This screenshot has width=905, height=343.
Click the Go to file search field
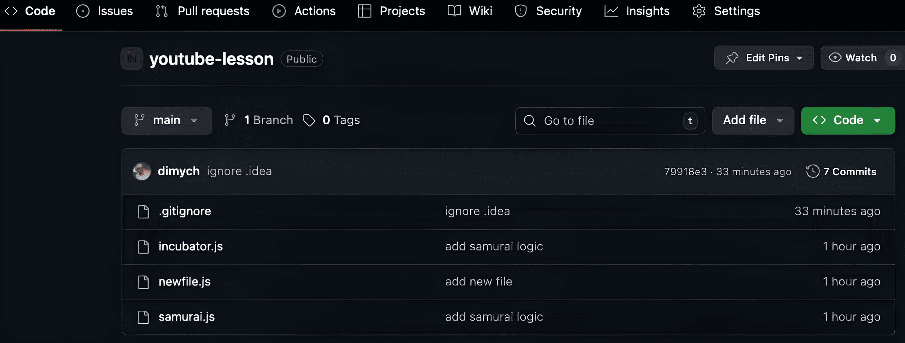(610, 121)
